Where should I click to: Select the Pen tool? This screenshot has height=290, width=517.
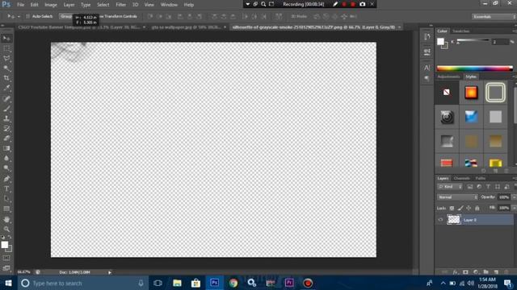click(6, 179)
